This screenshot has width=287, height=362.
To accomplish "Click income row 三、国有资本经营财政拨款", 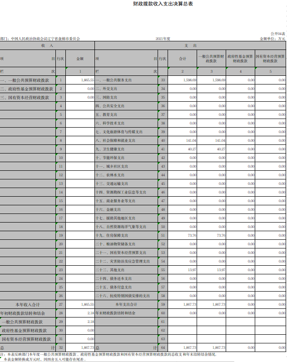I will pos(25,98).
